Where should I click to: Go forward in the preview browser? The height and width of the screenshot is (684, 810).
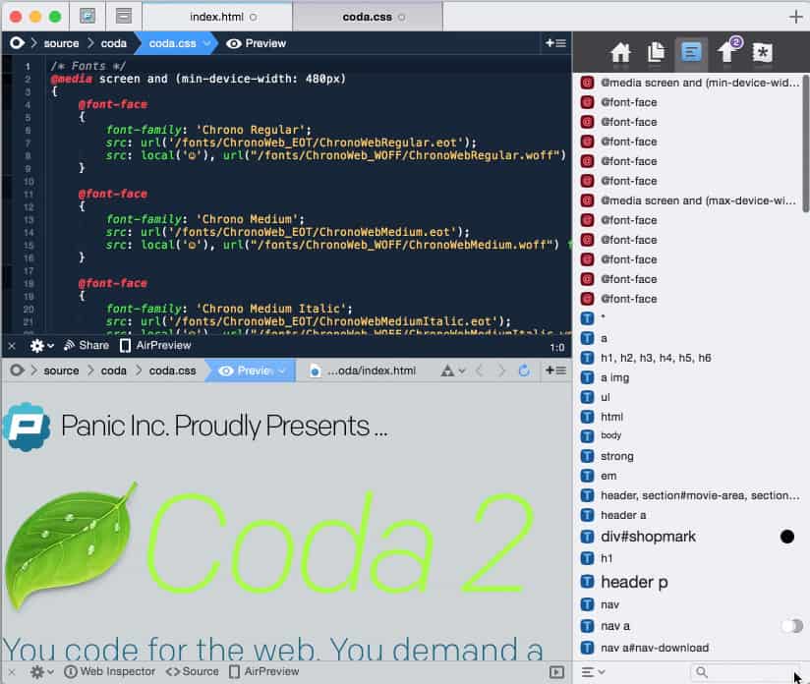coord(501,370)
